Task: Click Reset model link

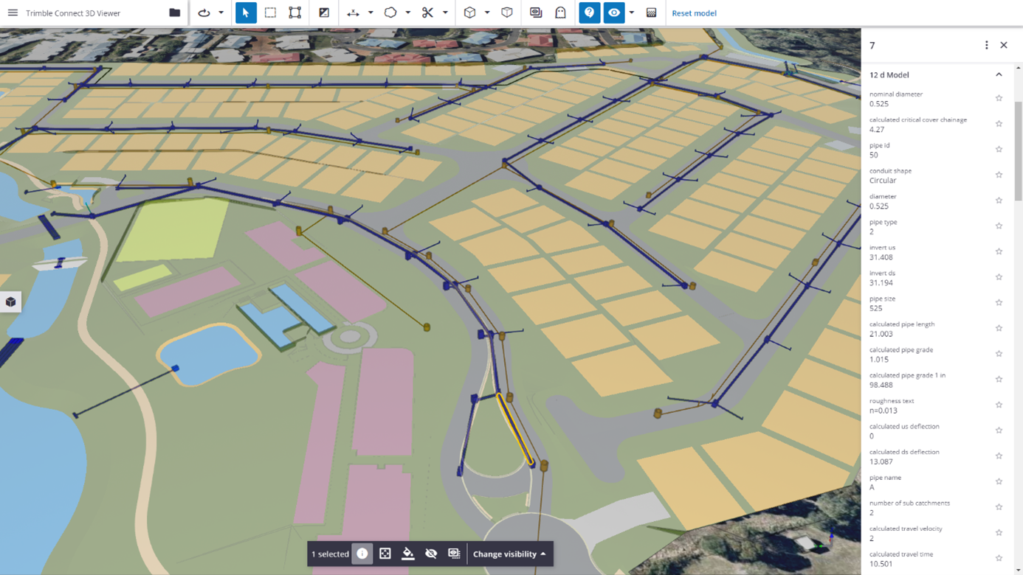Action: pos(694,13)
